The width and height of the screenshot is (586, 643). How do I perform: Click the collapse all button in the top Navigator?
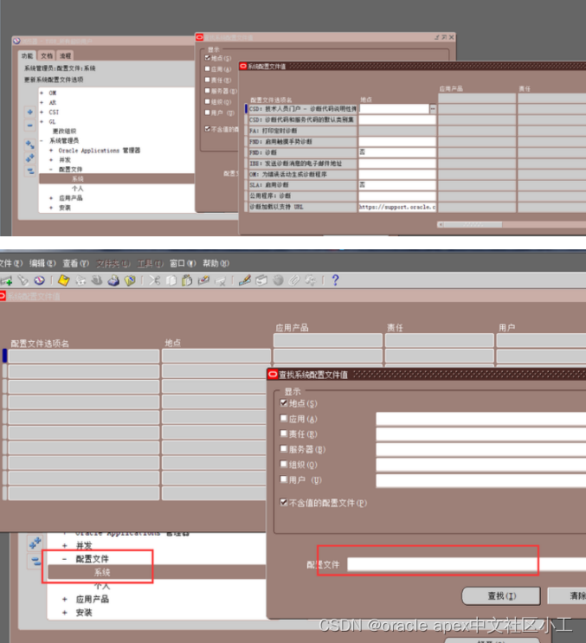click(x=30, y=171)
